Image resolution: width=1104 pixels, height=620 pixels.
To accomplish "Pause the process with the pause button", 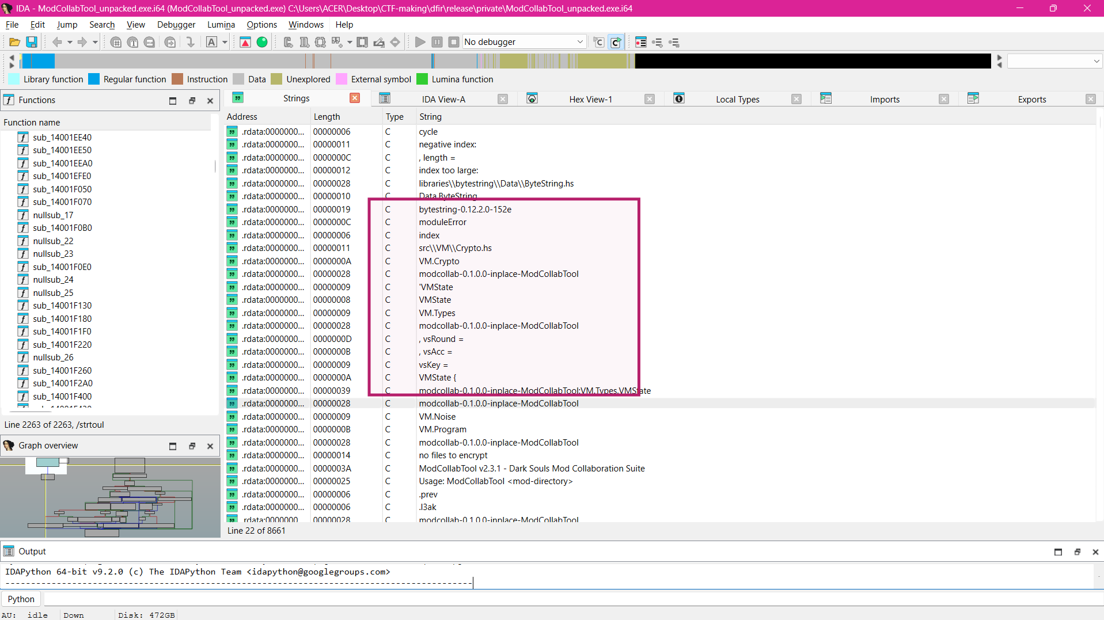I will pyautogui.click(x=437, y=42).
